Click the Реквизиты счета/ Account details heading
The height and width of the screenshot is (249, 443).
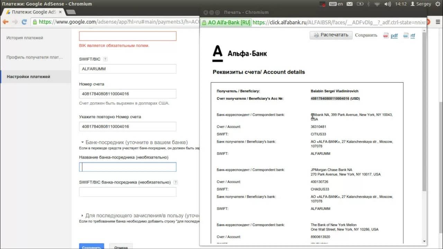click(259, 72)
